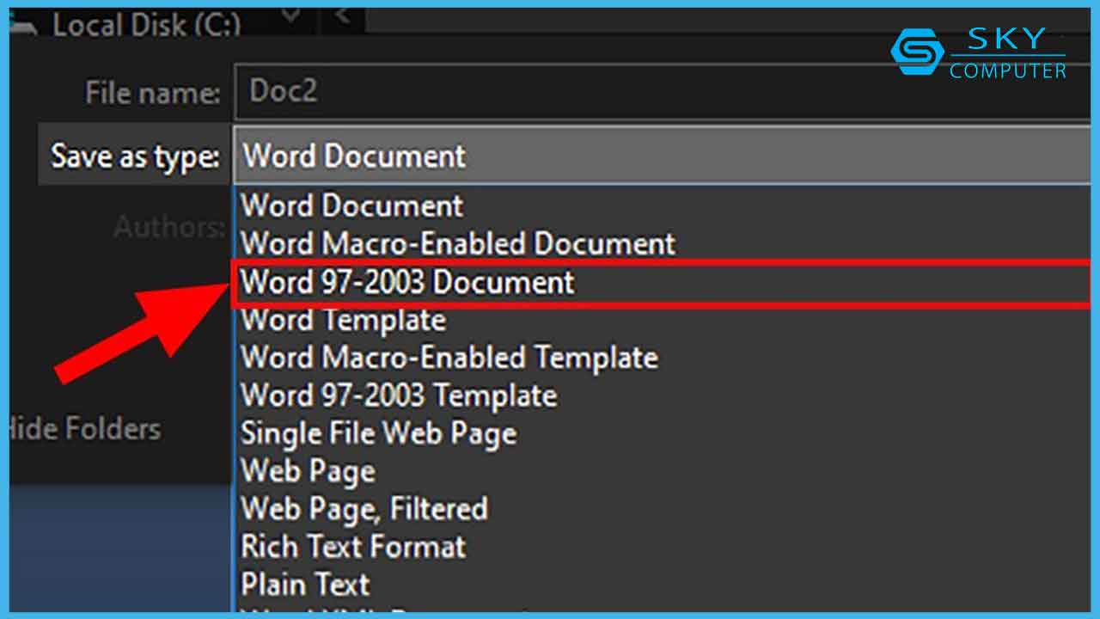This screenshot has height=619, width=1100.
Task: Collapse chevron next to Local Disk (C:)
Action: click(292, 14)
